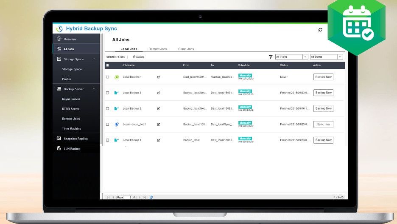Delete the selected jobs
This screenshot has height=224, width=397.
tap(139, 57)
